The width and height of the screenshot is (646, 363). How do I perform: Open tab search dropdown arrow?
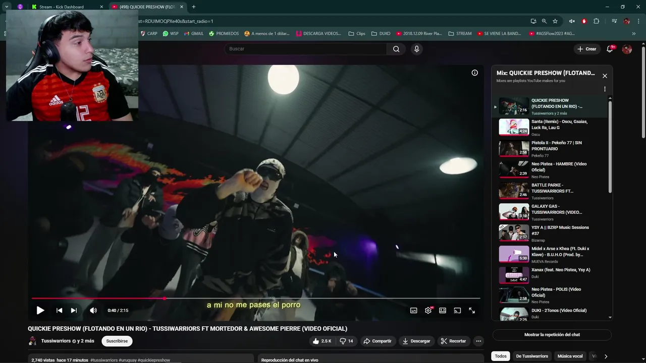pos(7,7)
